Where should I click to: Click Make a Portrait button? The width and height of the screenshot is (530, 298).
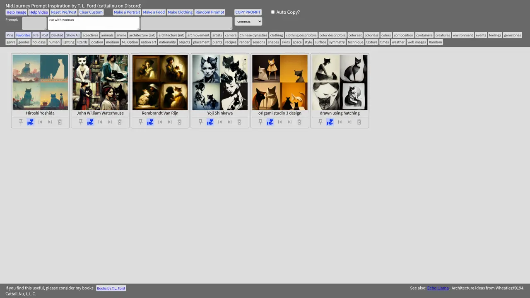127,12
